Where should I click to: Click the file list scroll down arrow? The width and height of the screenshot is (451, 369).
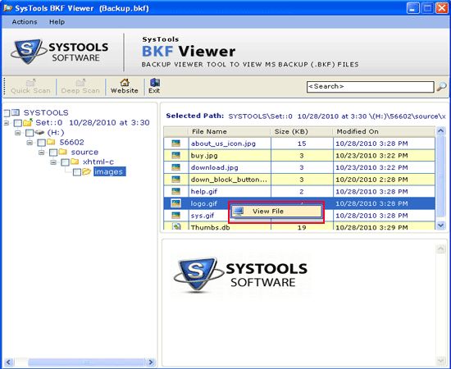point(440,225)
